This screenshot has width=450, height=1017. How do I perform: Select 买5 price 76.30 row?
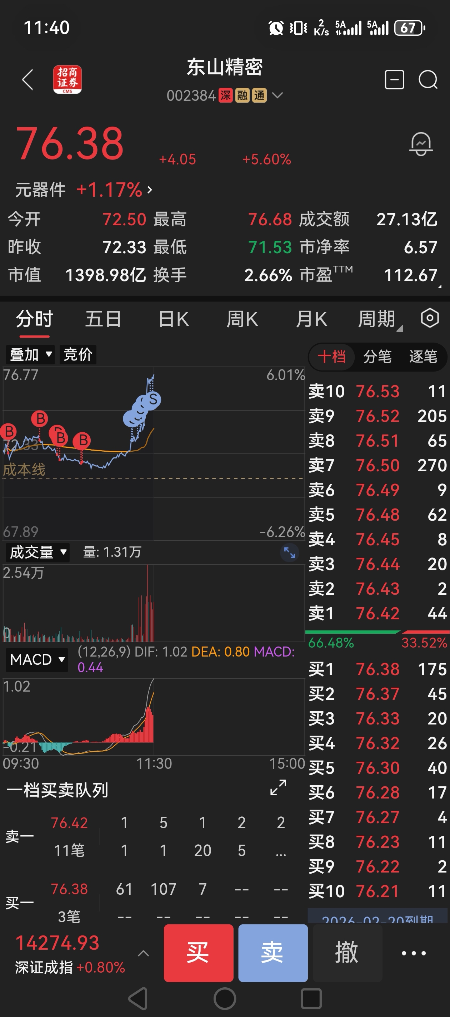click(x=377, y=768)
